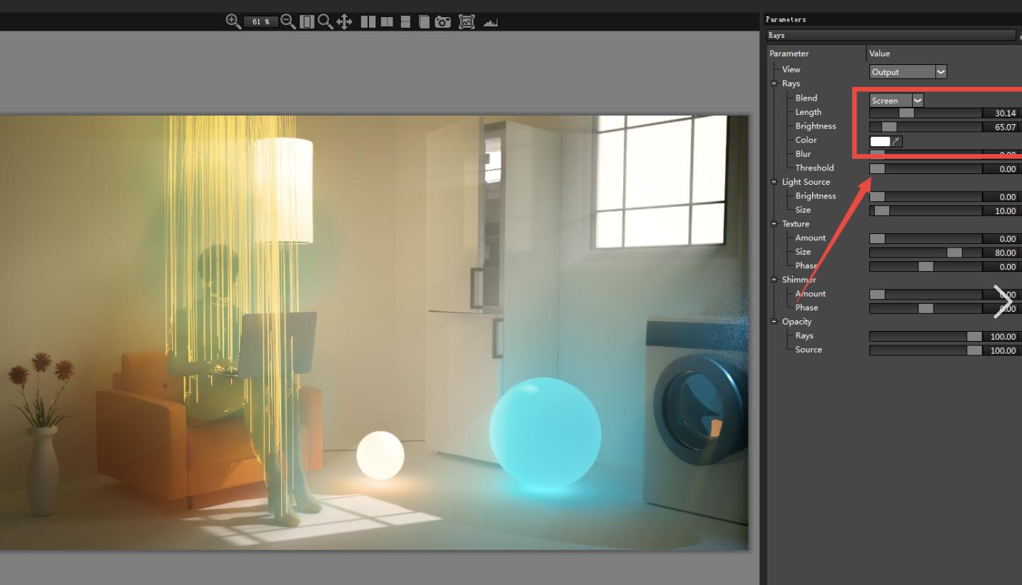Click the next image arrow
The image size is (1022, 585).
click(1003, 302)
